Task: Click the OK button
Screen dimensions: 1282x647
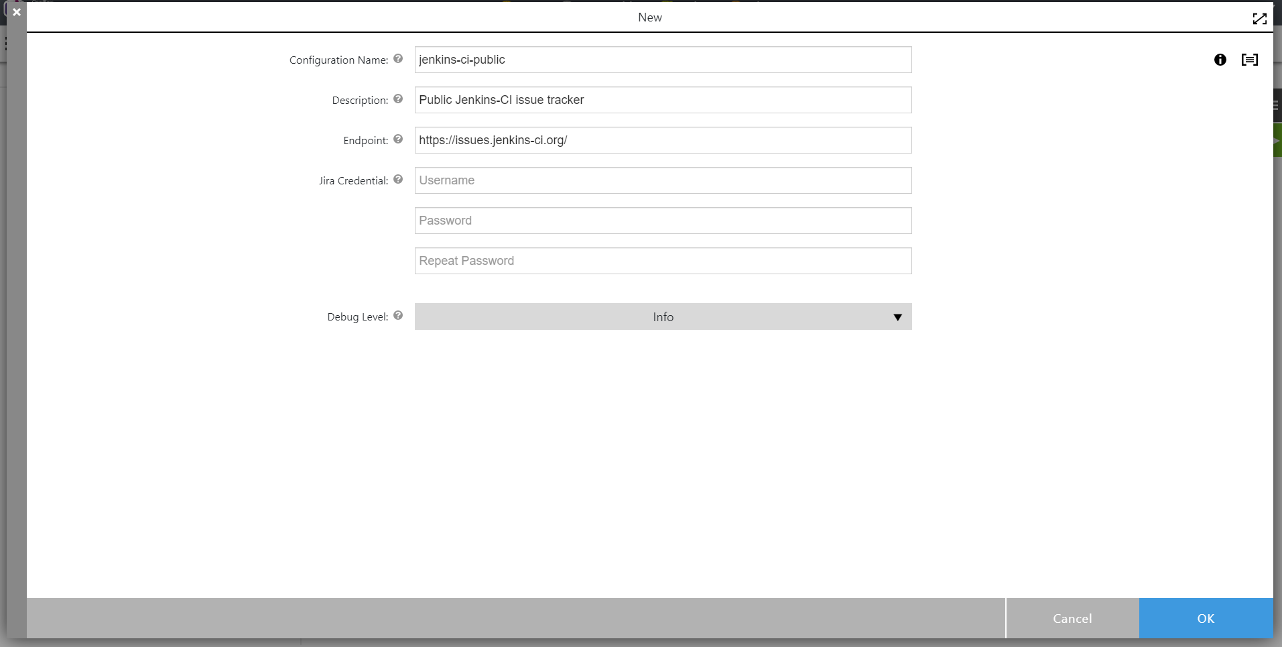Action: [1206, 618]
